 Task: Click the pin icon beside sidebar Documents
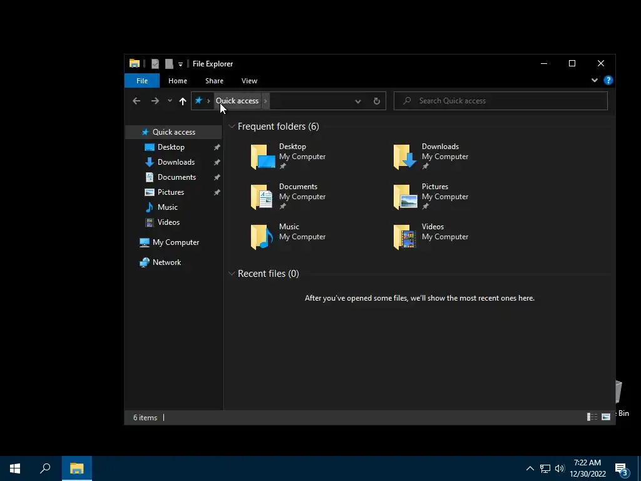(217, 177)
